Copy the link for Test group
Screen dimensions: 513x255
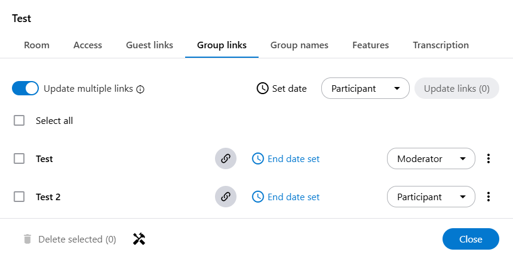click(226, 159)
